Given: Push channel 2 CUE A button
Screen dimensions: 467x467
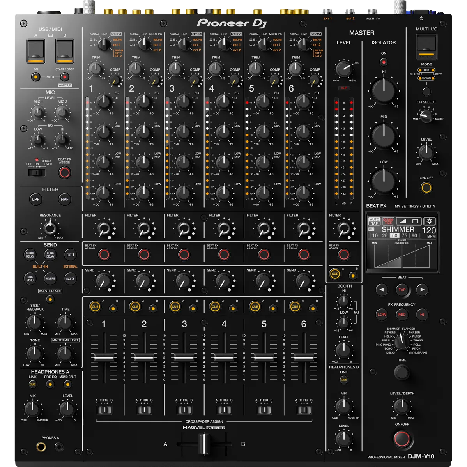Looking at the screenshot, I should [x=135, y=306].
